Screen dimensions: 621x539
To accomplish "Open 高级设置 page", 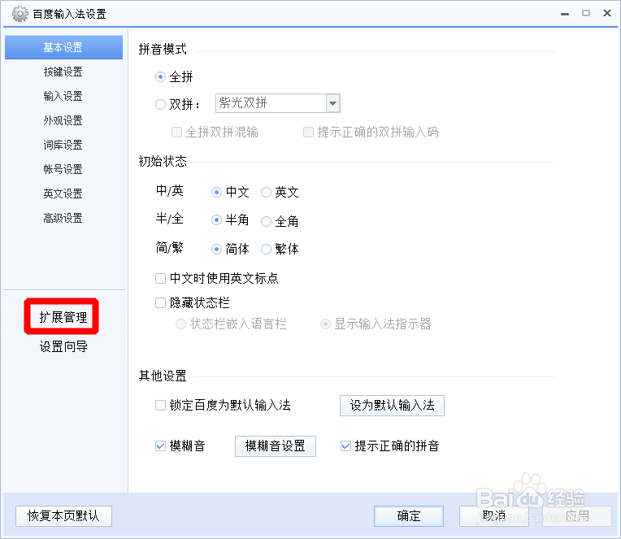I will (63, 218).
